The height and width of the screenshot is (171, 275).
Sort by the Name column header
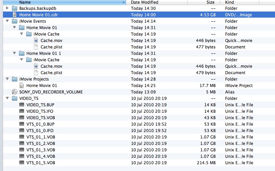point(64,2)
